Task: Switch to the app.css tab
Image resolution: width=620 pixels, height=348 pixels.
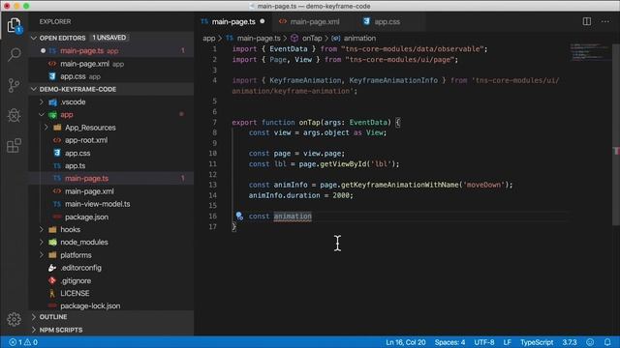Action: pos(387,21)
